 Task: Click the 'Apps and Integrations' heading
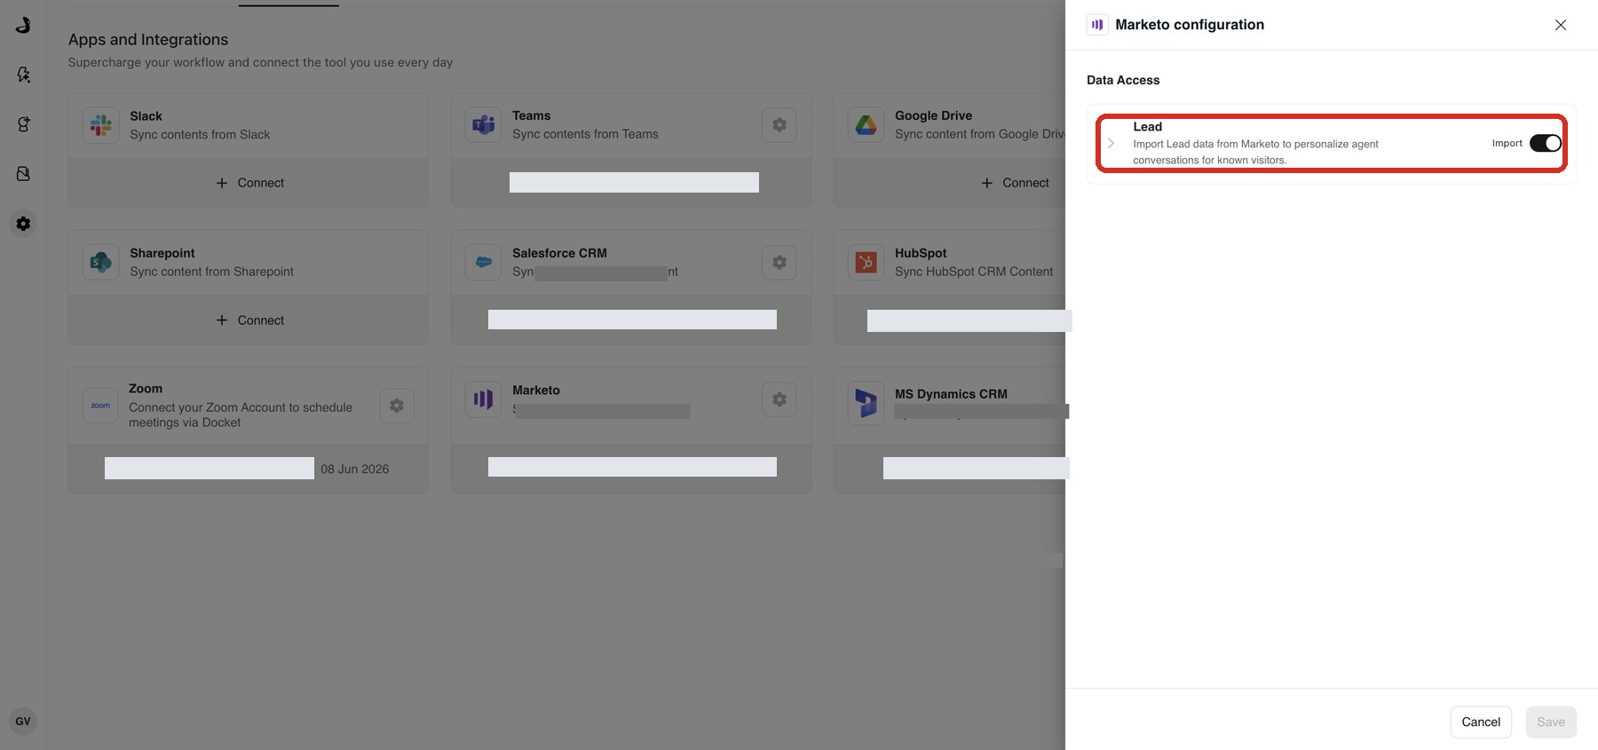click(x=148, y=40)
